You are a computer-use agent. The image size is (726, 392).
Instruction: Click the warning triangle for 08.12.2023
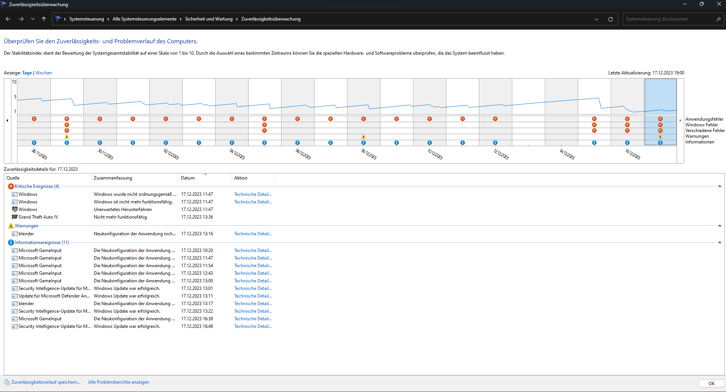364,137
